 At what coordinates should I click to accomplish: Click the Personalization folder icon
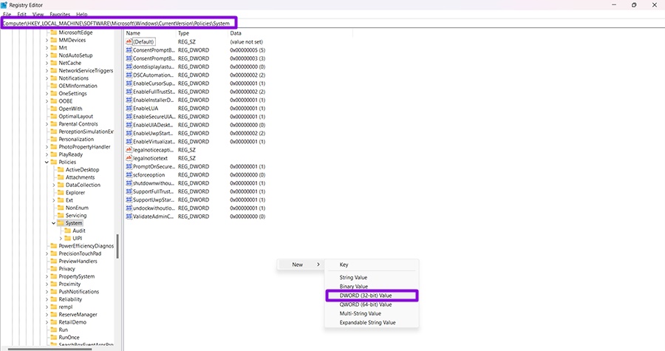point(54,139)
